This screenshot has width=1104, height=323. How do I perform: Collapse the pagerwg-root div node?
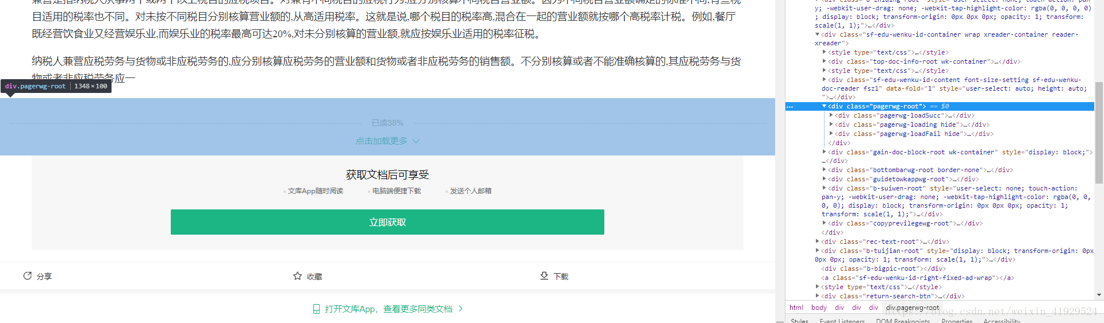[x=824, y=106]
